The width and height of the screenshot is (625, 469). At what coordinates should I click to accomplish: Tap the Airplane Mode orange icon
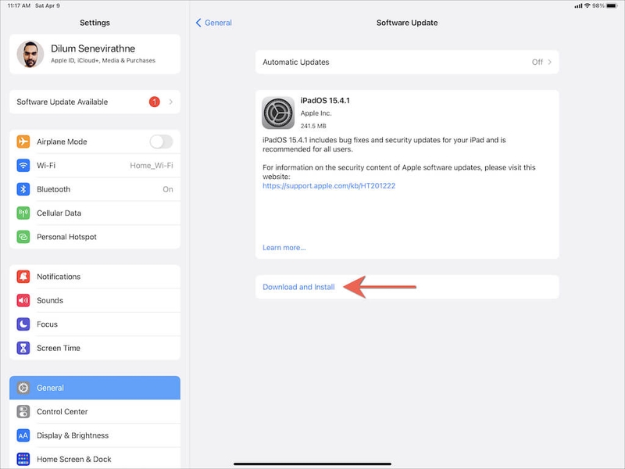tap(23, 141)
